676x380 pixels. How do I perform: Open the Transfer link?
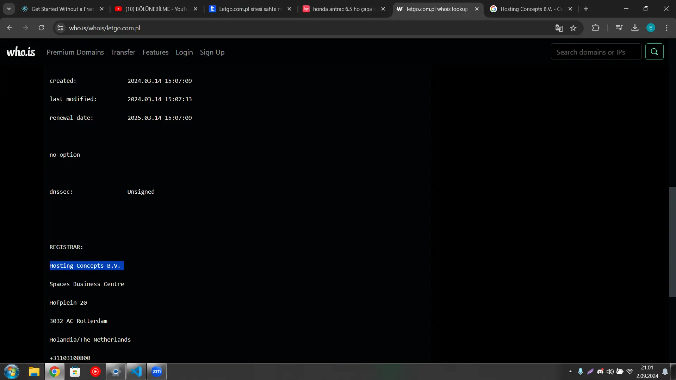click(x=123, y=52)
